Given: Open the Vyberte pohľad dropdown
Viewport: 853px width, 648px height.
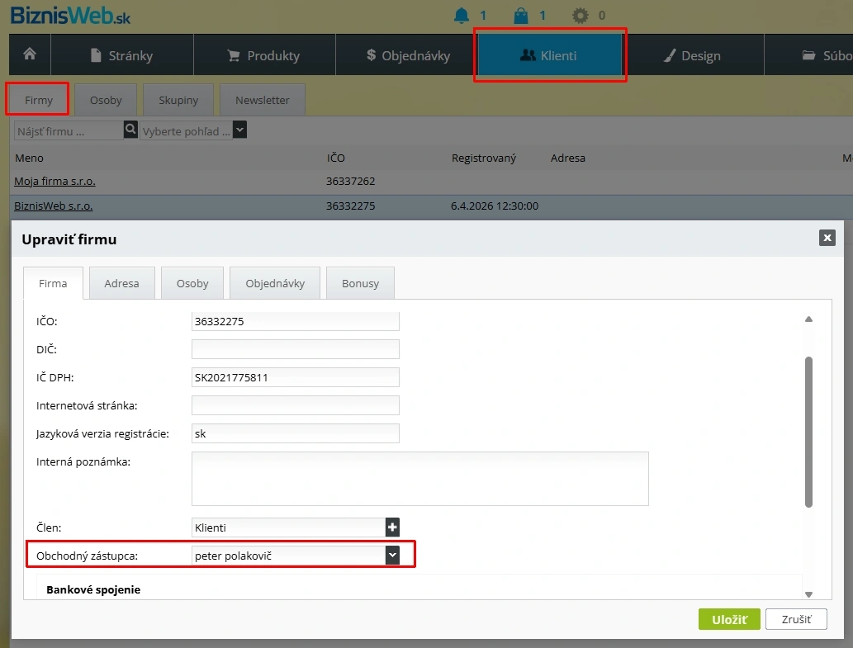Looking at the screenshot, I should [239, 130].
